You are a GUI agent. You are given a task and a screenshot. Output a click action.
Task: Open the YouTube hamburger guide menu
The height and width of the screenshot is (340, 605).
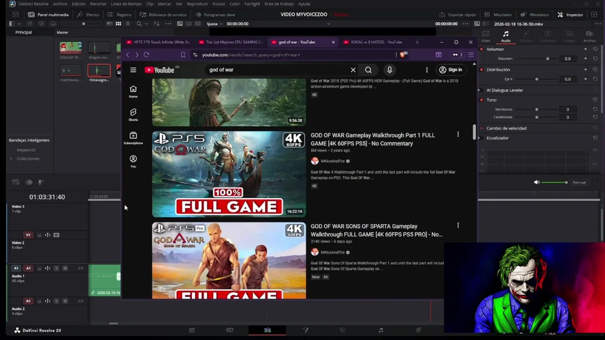[133, 70]
